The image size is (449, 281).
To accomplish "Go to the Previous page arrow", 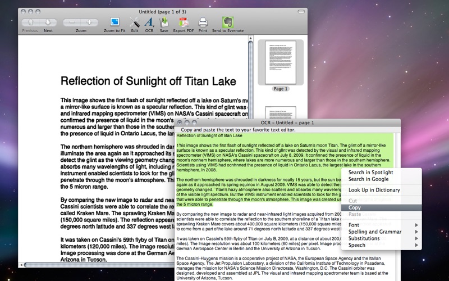I will point(31,22).
